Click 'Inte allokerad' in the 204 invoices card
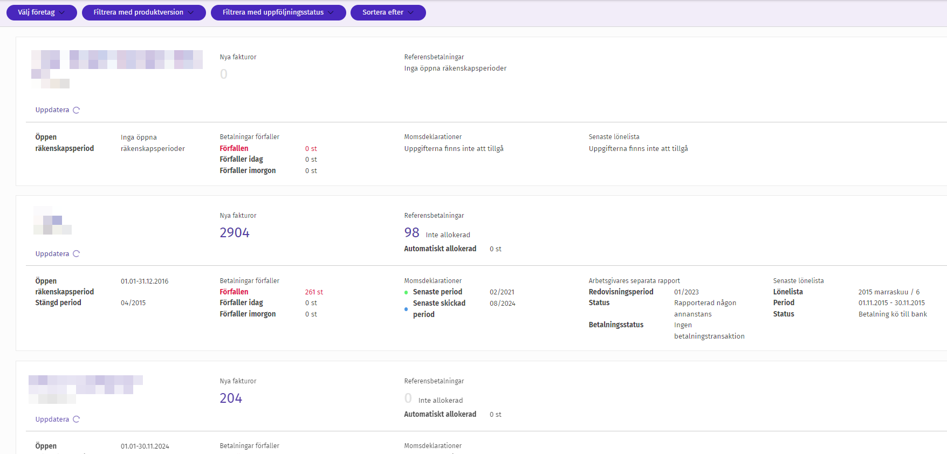947x454 pixels. (441, 401)
